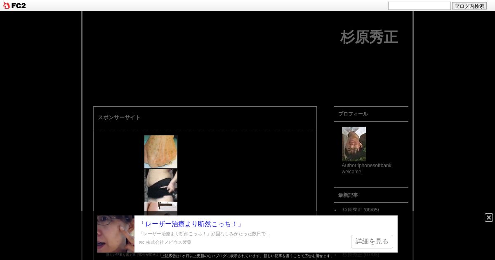This screenshot has height=260, width=495.
Task: Open the 杉原秀正 (08/05) recent post
Action: click(361, 210)
